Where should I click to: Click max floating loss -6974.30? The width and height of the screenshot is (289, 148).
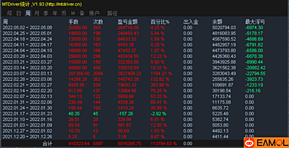click(254, 28)
